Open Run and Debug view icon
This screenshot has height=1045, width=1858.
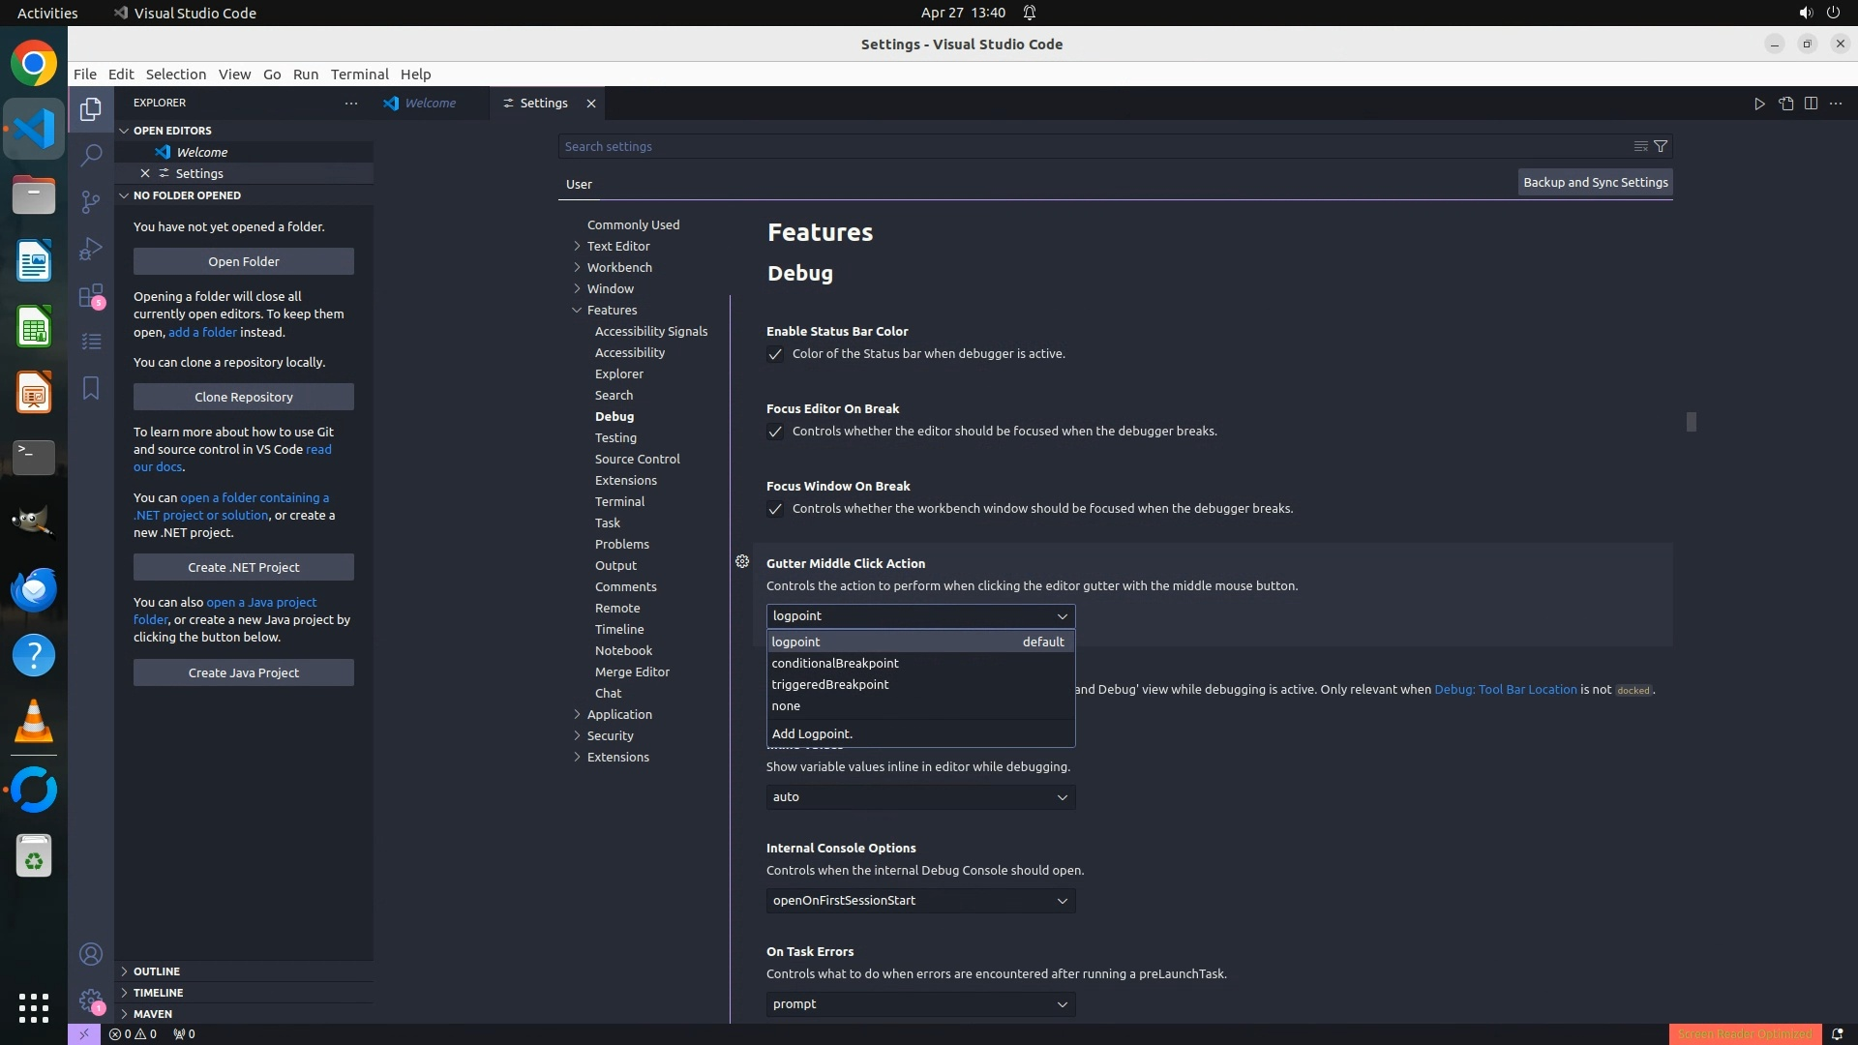point(91,248)
